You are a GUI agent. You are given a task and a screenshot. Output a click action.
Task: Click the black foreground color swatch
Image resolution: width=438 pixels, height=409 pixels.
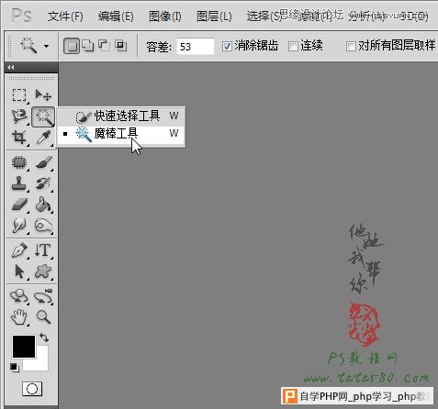pos(24,347)
